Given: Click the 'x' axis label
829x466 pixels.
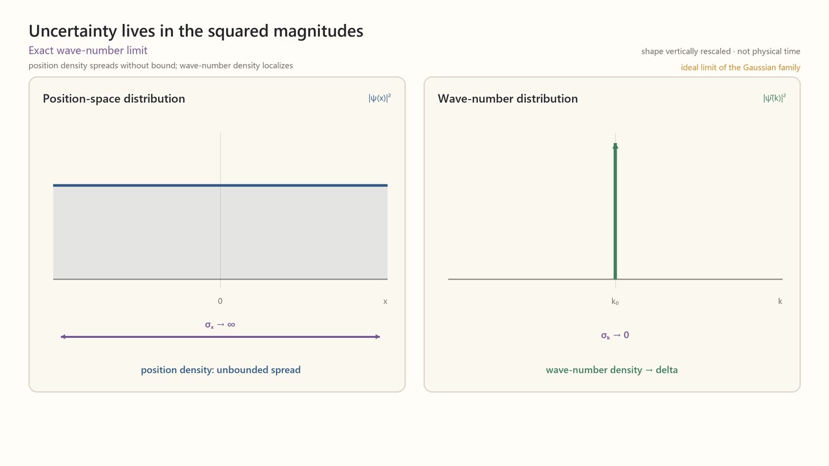Looking at the screenshot, I should point(385,301).
